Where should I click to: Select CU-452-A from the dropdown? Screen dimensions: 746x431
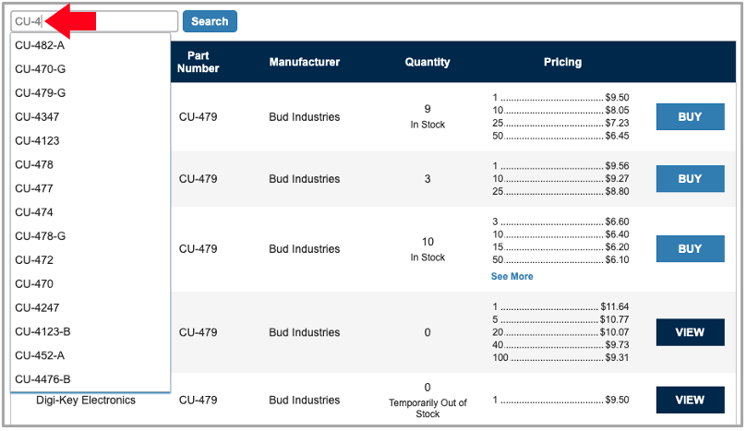point(40,355)
